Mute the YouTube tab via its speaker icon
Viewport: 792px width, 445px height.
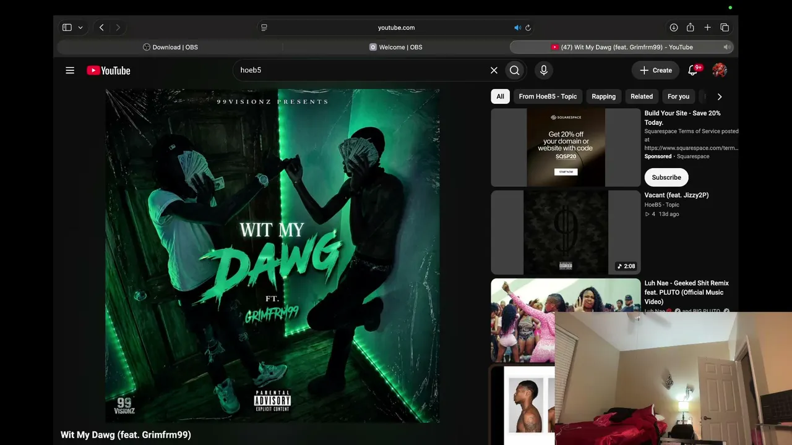727,47
